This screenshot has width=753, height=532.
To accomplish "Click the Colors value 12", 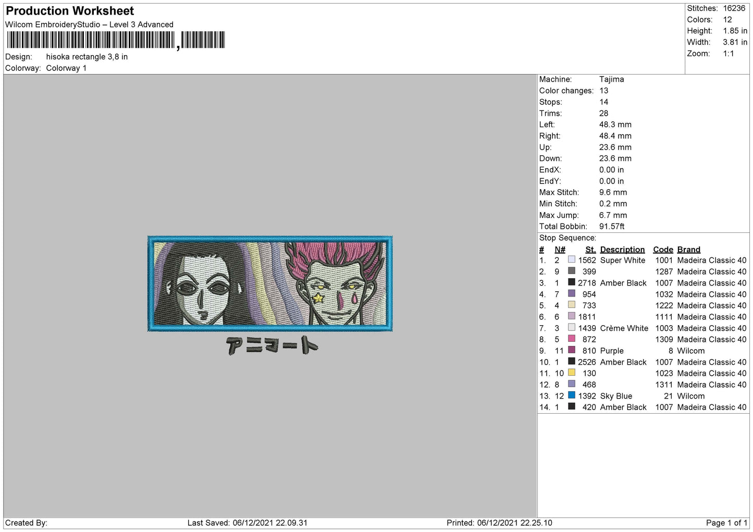I will point(727,20).
